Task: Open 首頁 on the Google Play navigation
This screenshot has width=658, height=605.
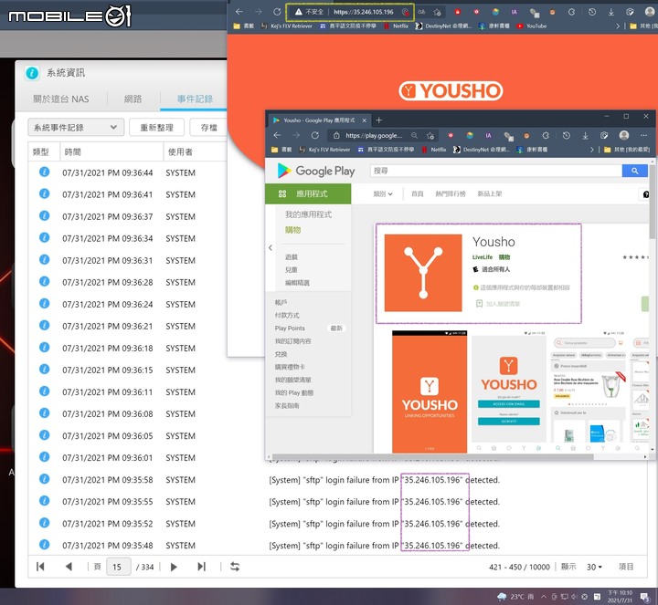Action: coord(417,193)
